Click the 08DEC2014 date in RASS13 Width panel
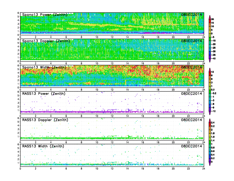This screenshot has width=234, height=181. coord(191,146)
